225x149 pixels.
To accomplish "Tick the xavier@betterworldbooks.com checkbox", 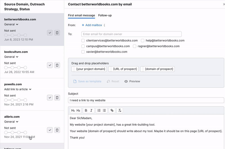I will pyautogui.click(x=83, y=52).
